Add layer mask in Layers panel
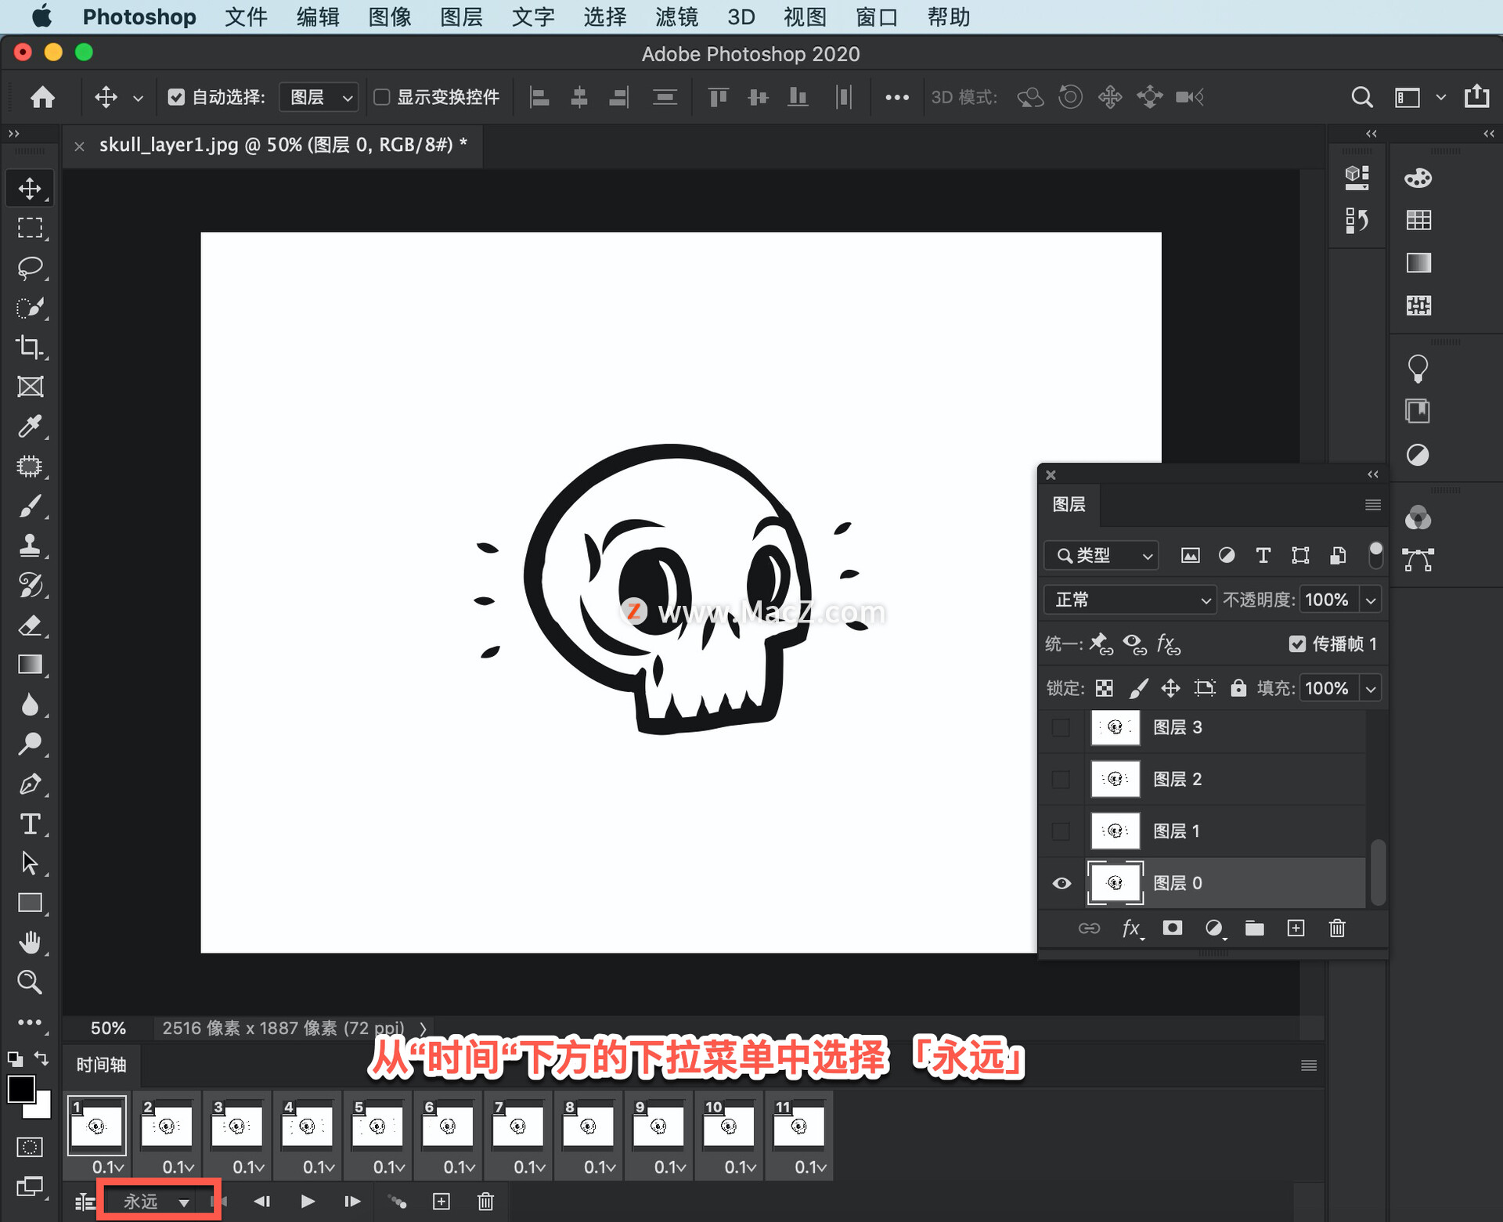The height and width of the screenshot is (1222, 1503). pos(1172,928)
